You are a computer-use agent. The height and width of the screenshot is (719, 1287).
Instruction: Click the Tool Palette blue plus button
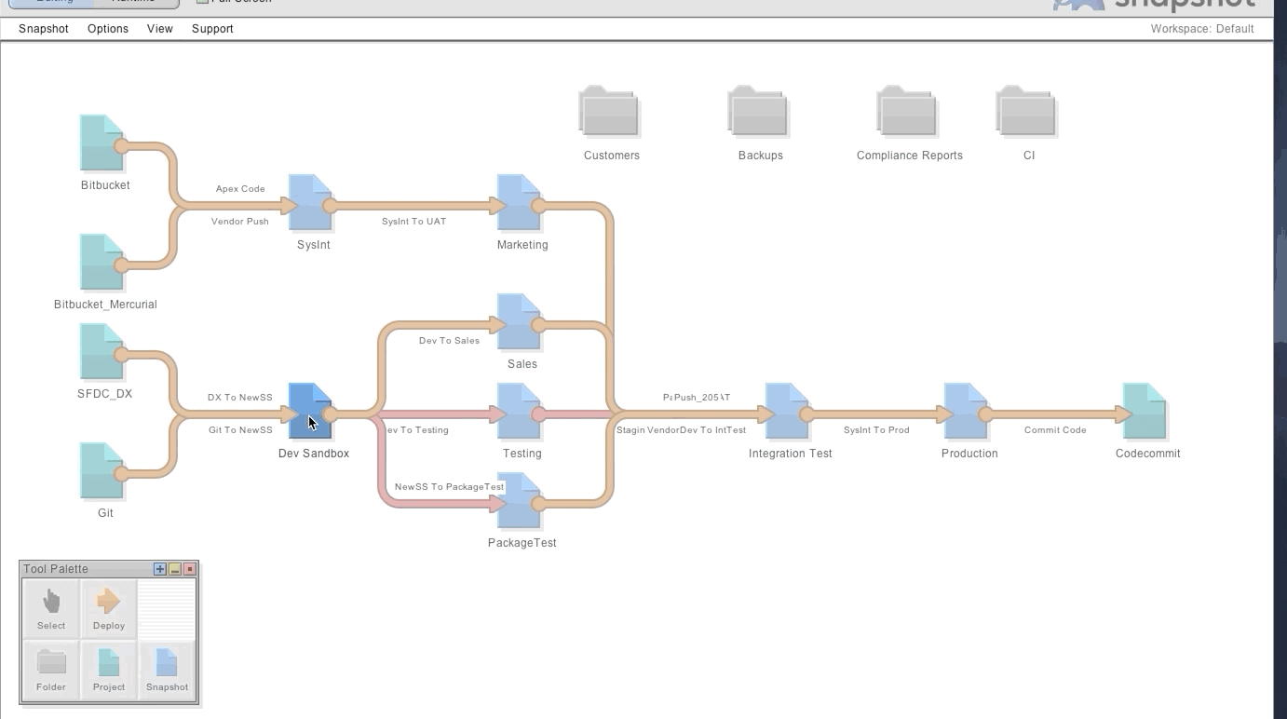[160, 569]
